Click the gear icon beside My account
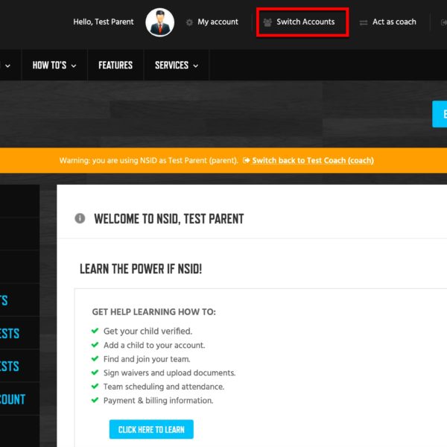The width and height of the screenshot is (447, 447). [189, 22]
